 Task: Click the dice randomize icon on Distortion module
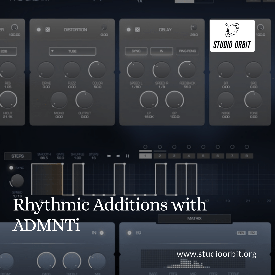coord(48,30)
